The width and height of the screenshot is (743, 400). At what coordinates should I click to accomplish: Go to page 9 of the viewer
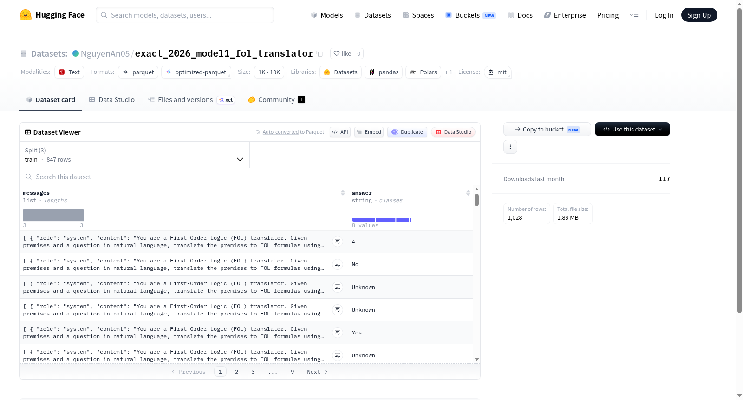point(293,372)
